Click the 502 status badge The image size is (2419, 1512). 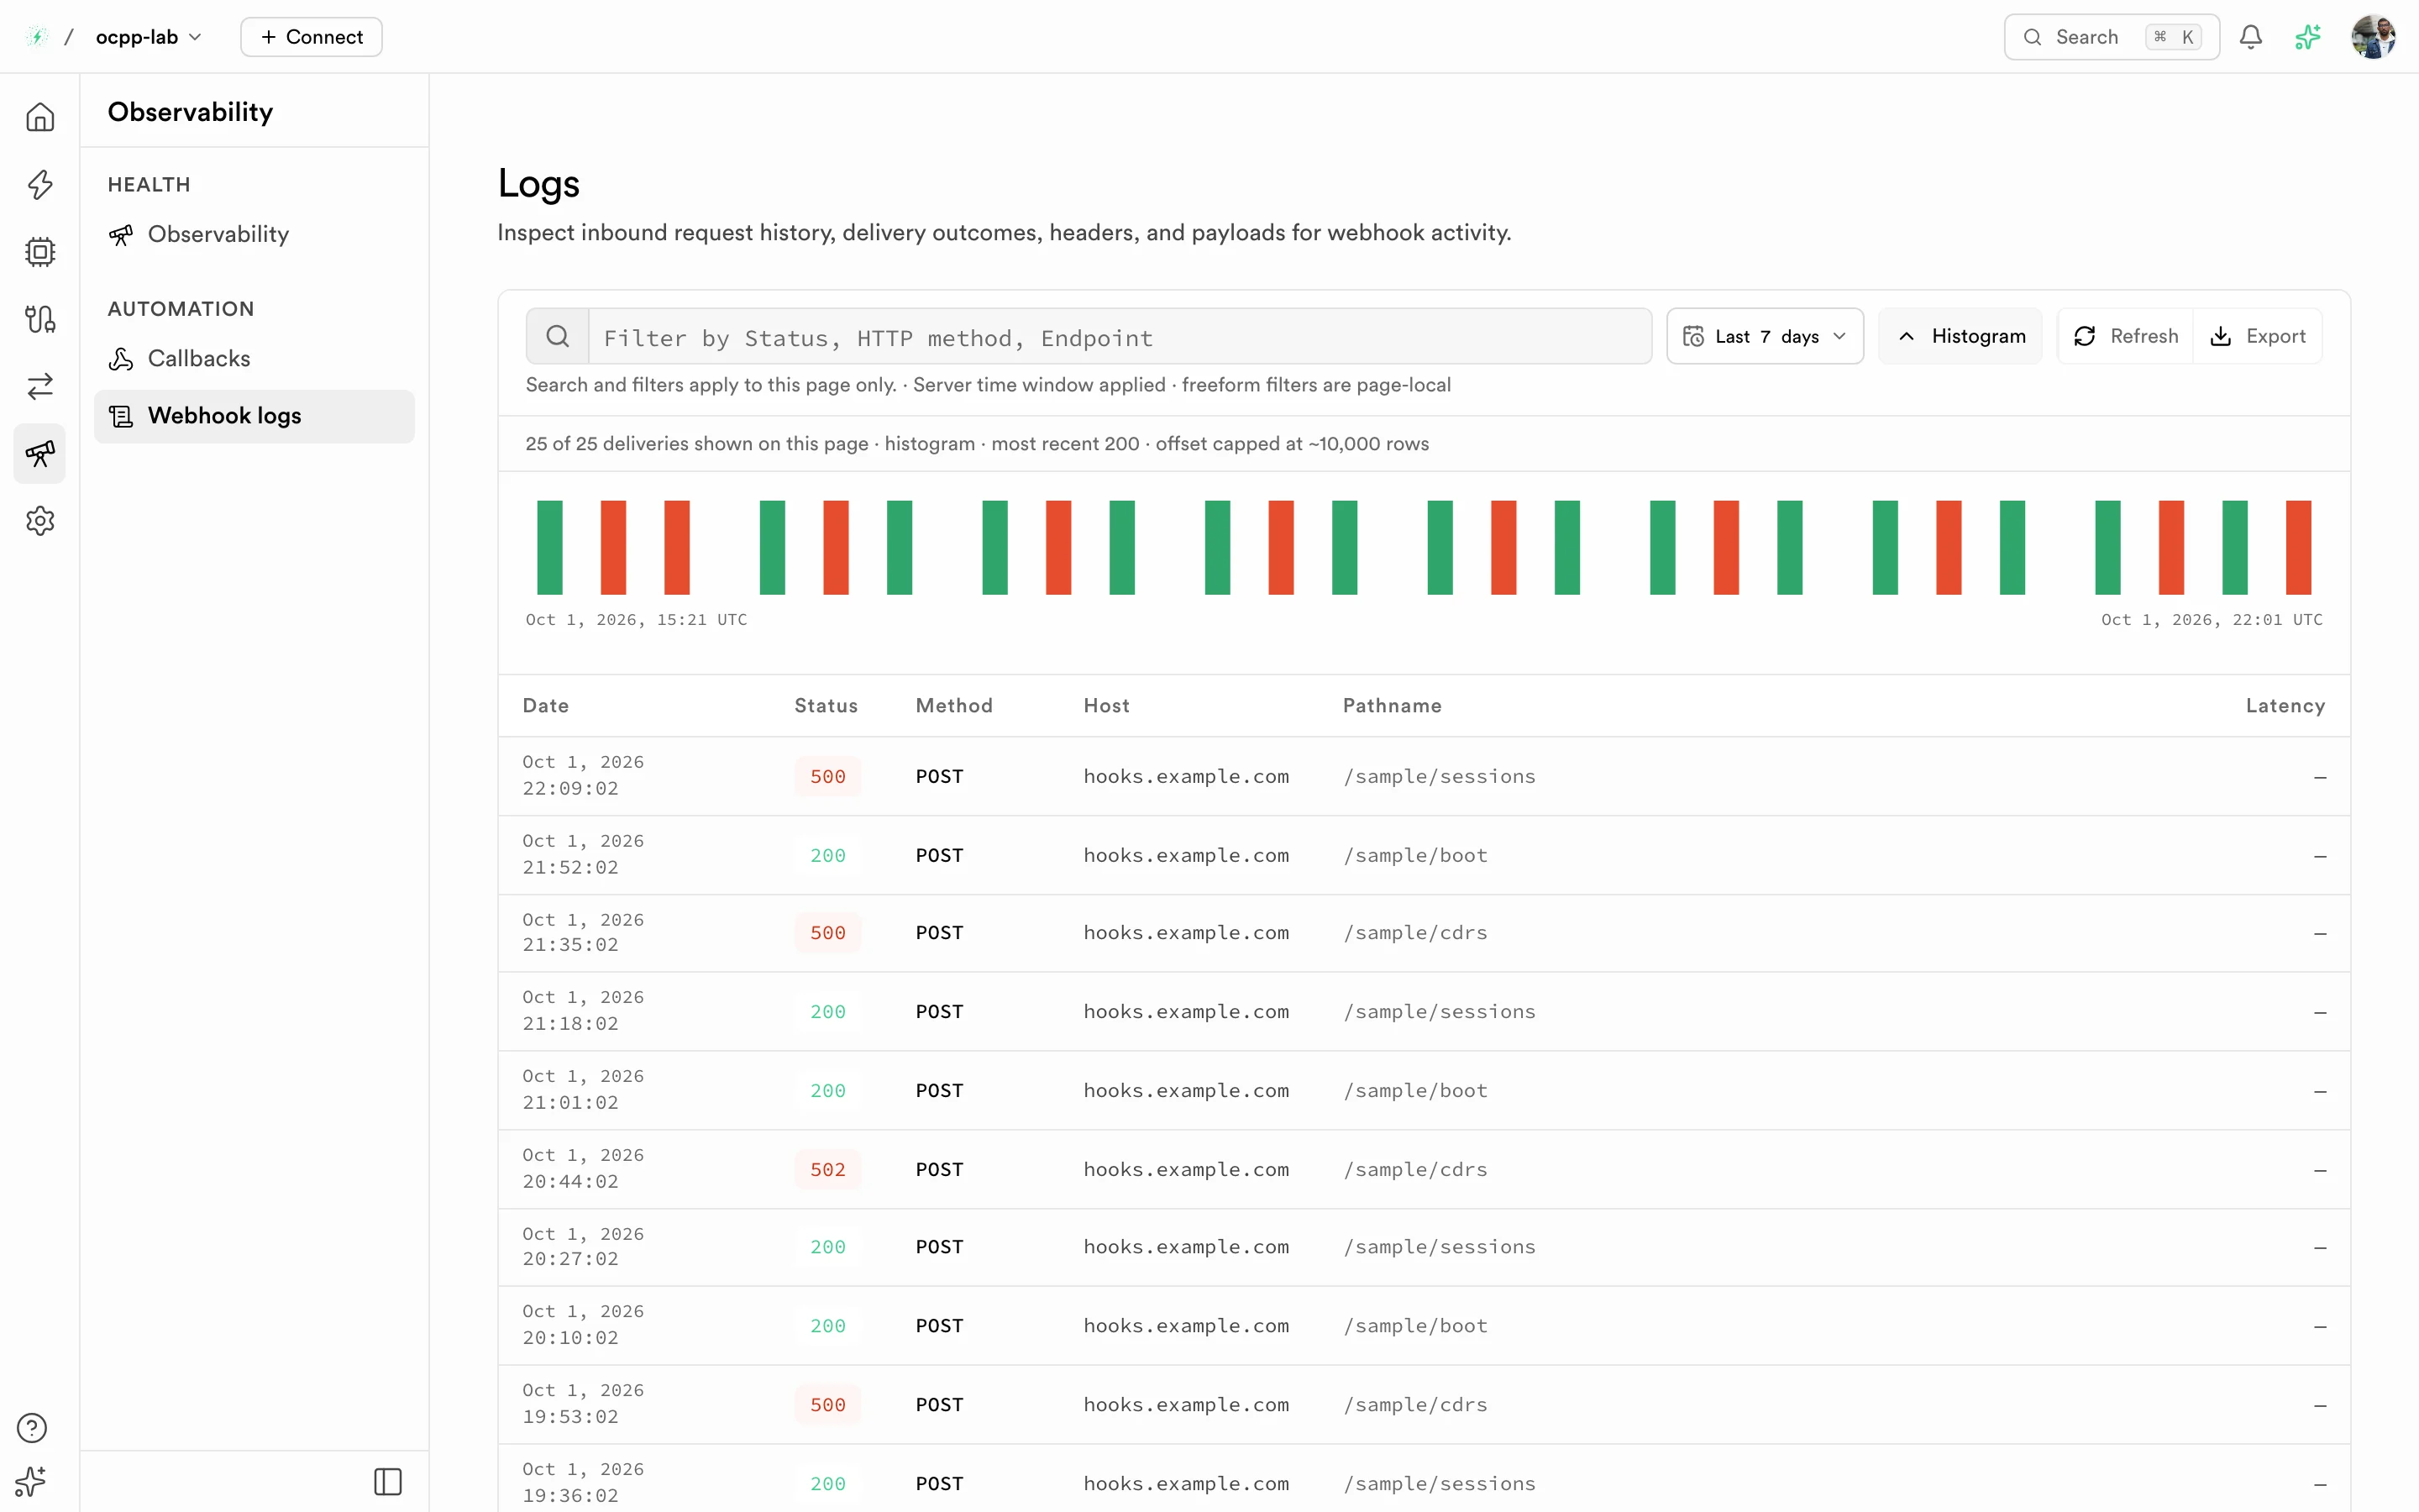(x=827, y=1169)
